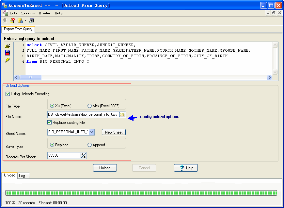This screenshot has height=208, width=284.
Task: Select the Replace save type
Action: [52, 145]
